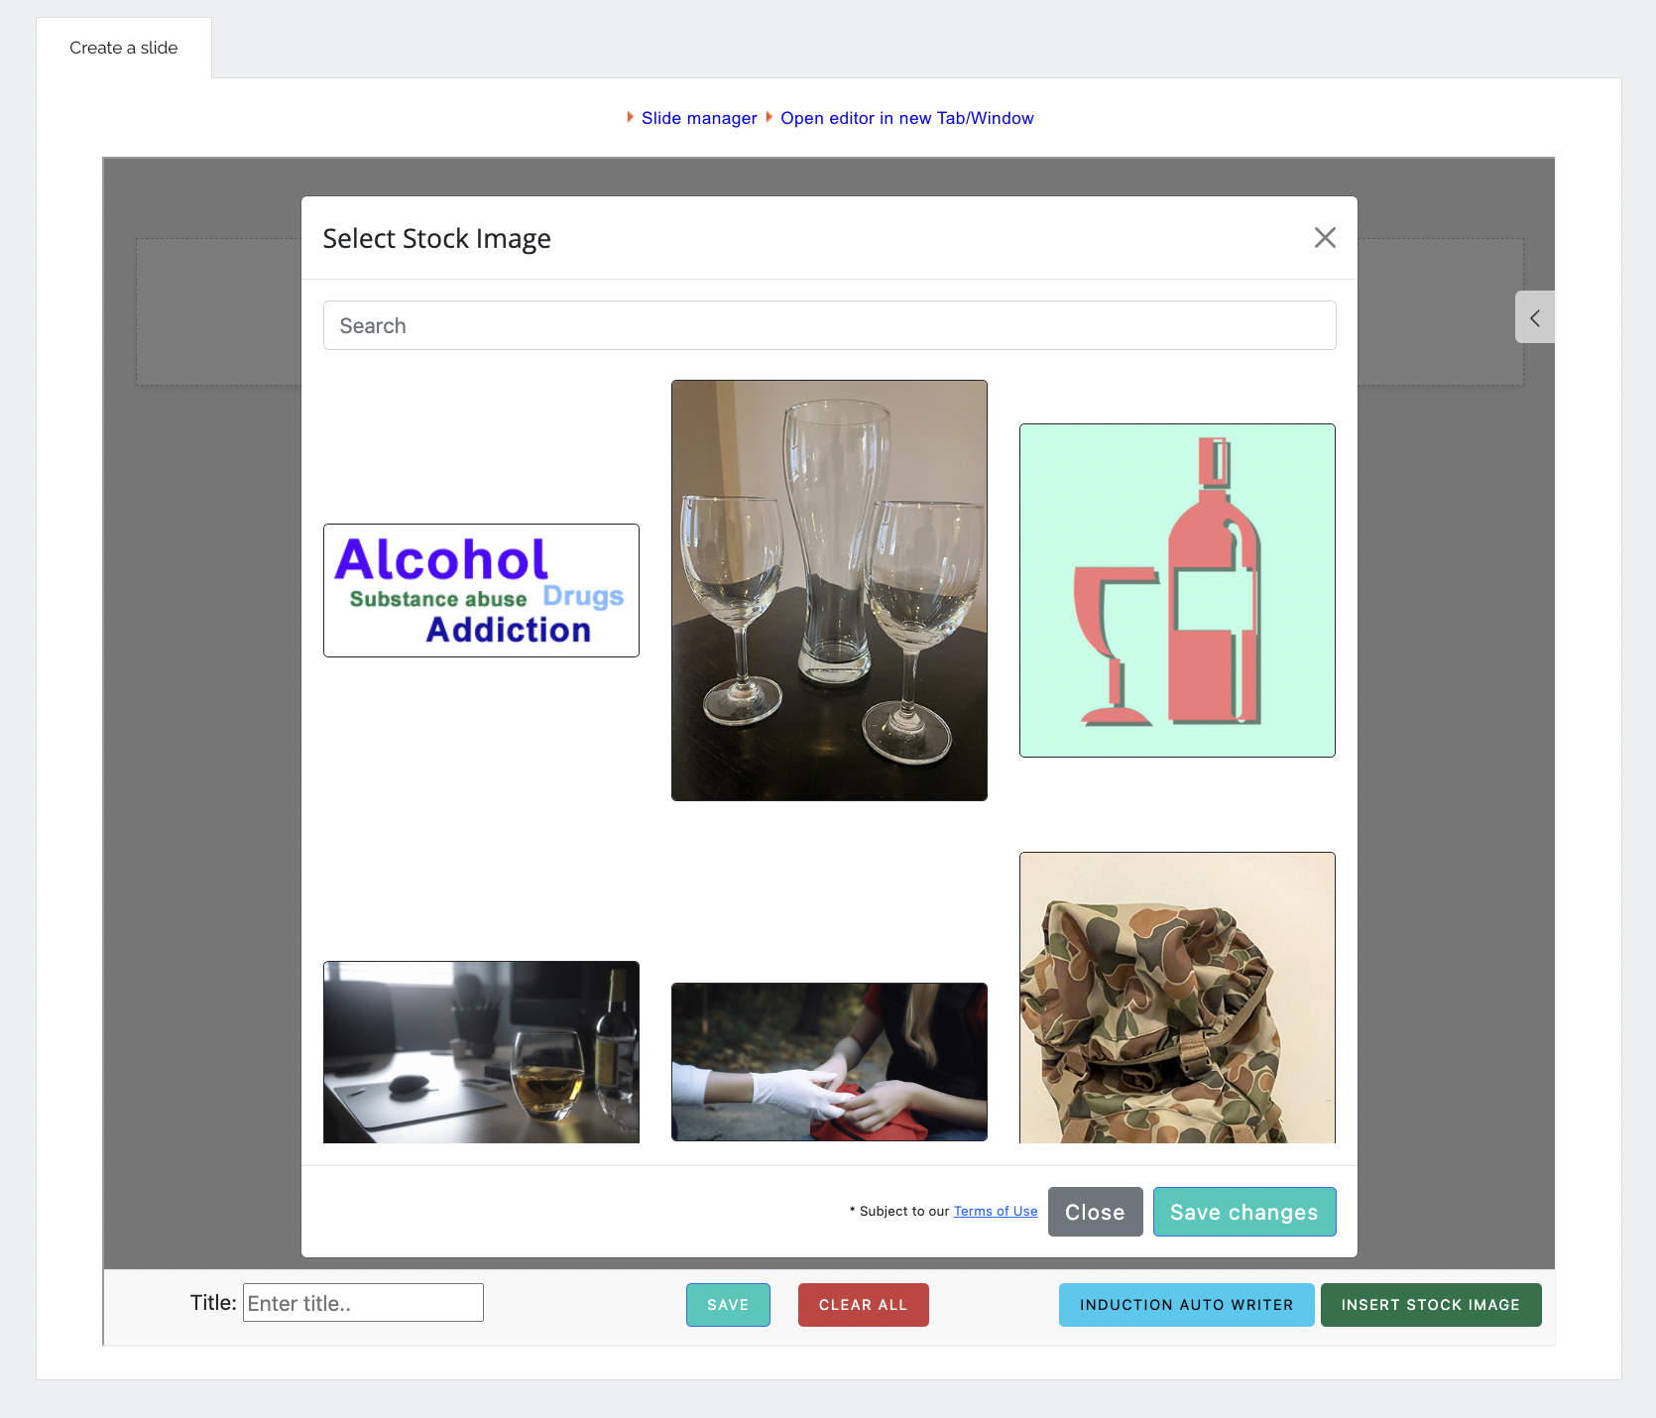Switch to the Create a slide tab
This screenshot has width=1656, height=1418.
point(124,48)
